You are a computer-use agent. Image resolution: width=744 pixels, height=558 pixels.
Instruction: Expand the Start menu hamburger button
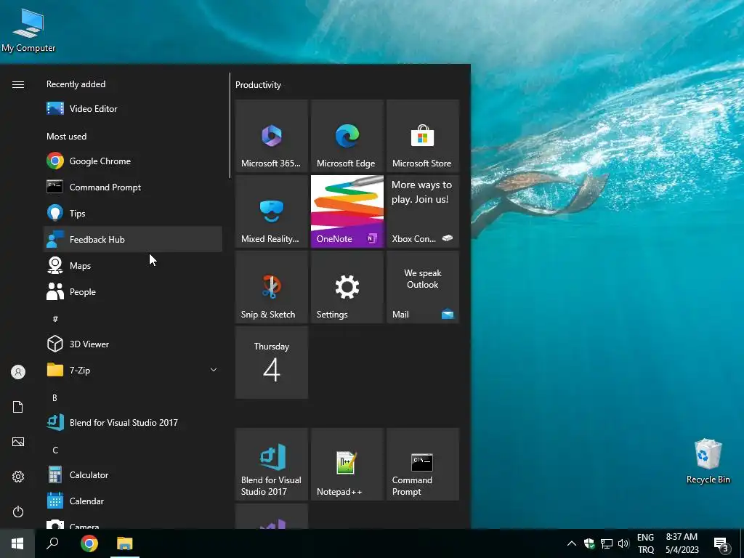18,84
